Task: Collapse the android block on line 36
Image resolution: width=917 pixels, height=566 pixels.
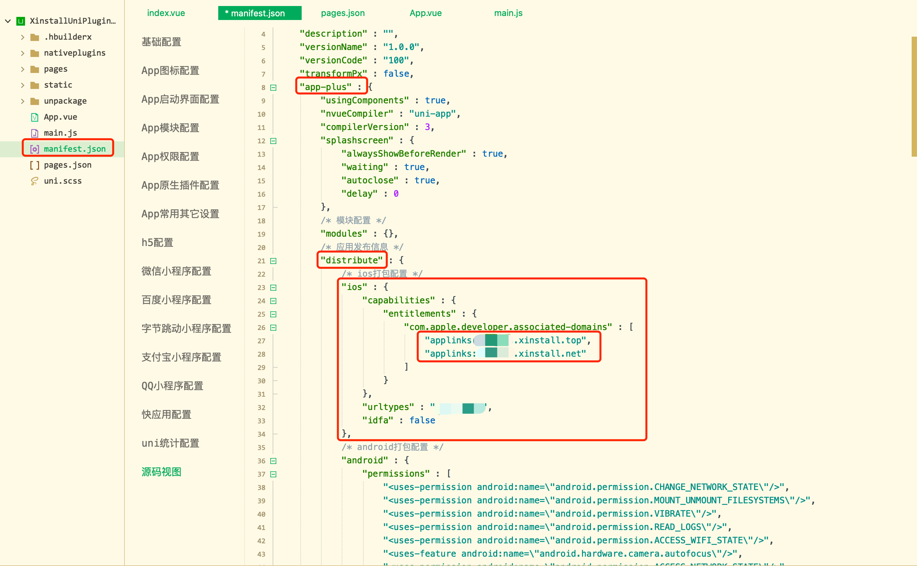Action: [x=274, y=461]
